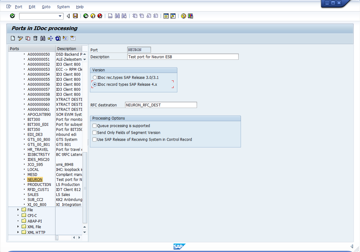Open Help via yellow question mark icon
360x252 pixels.
coord(183,16)
